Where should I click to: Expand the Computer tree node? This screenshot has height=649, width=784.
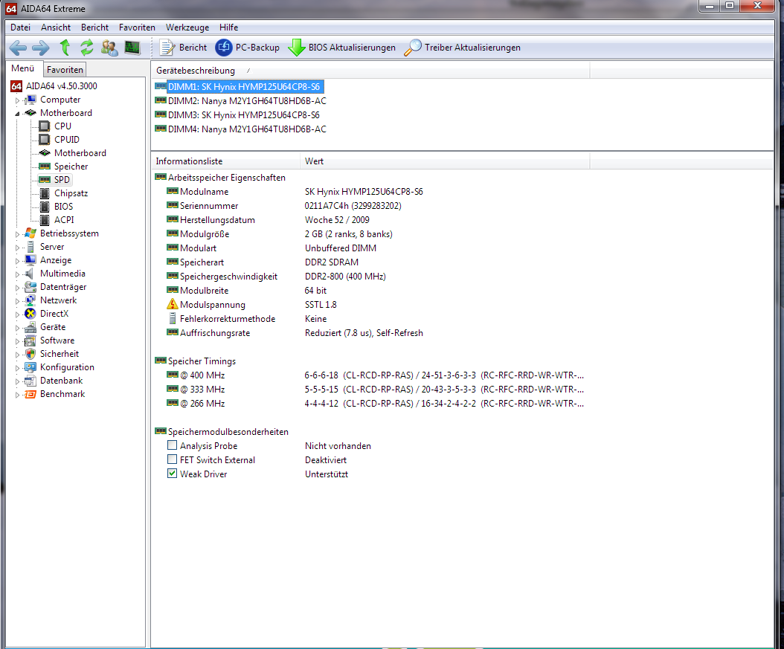pos(17,100)
